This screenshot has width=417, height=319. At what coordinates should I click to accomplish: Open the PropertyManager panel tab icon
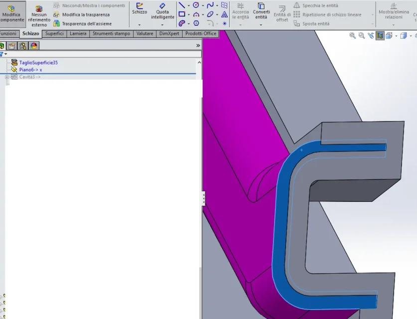(11, 46)
